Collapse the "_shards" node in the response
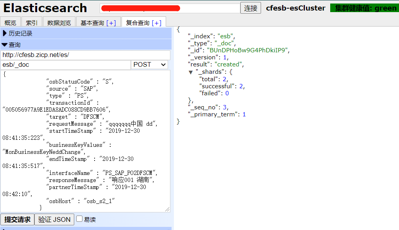This screenshot has height=230, width=399. 191,72
